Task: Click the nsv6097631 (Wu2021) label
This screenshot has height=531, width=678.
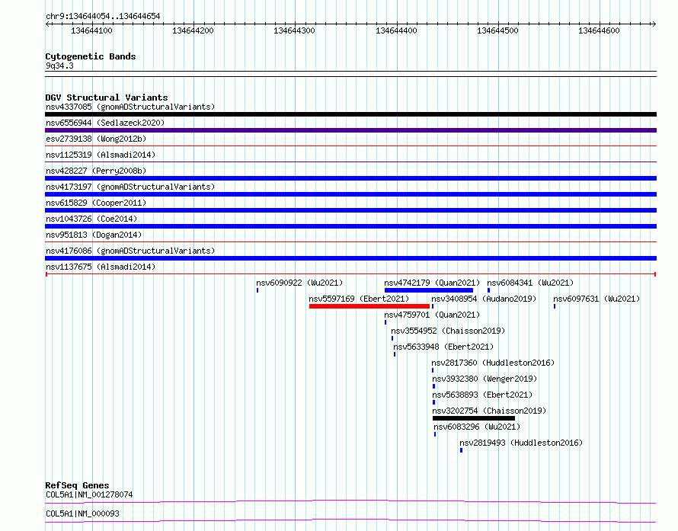Action: pyautogui.click(x=596, y=299)
